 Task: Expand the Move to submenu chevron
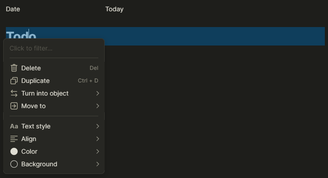[x=97, y=106]
